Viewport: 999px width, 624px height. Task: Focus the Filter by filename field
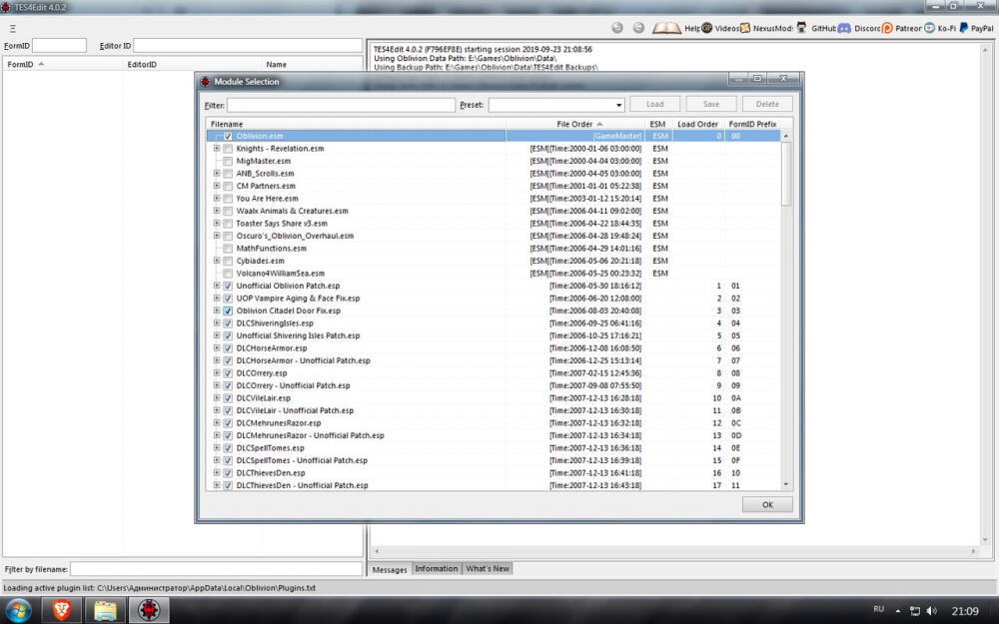click(216, 569)
